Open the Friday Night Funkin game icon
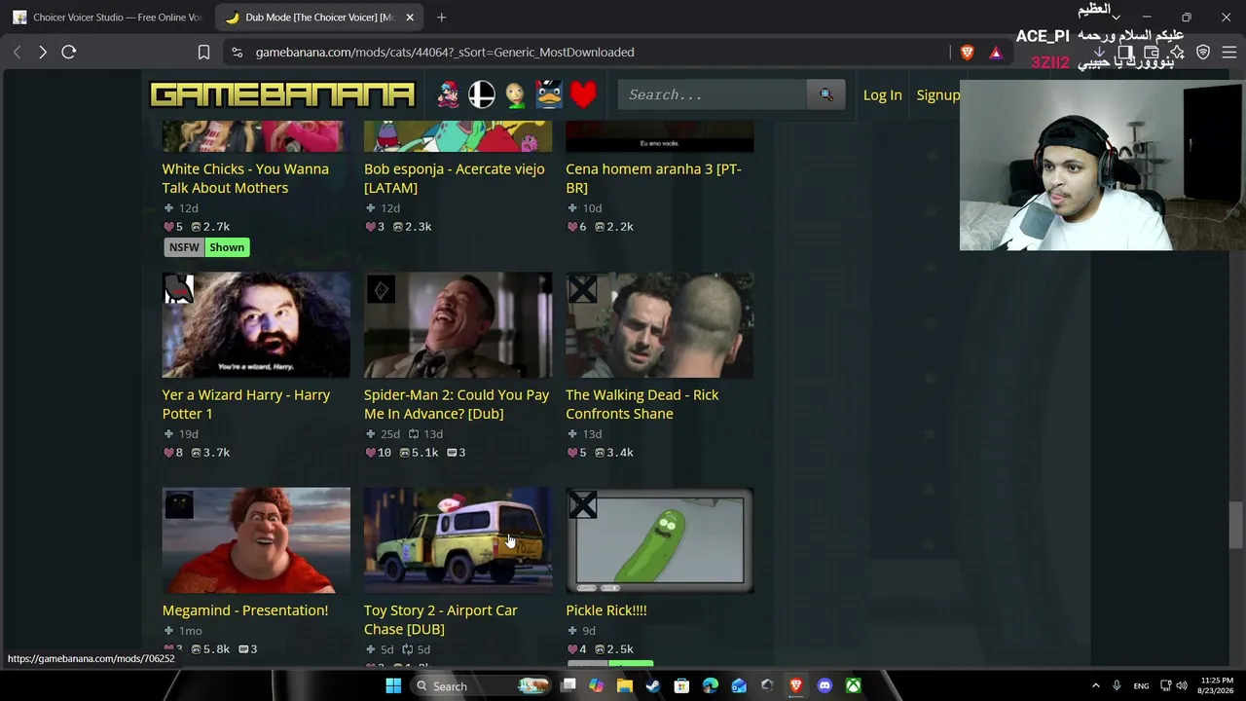 (448, 94)
